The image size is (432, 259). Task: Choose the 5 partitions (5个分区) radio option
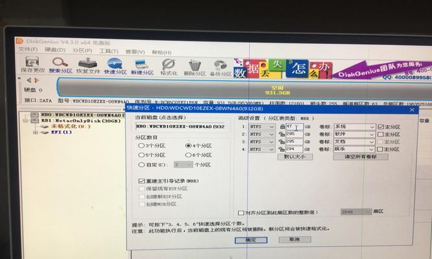point(152,155)
